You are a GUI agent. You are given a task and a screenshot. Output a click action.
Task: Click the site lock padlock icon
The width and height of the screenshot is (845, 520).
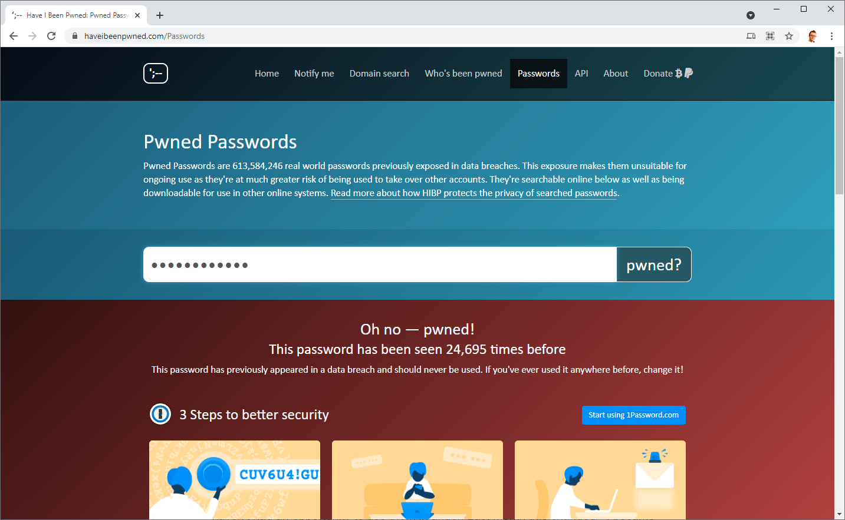[x=75, y=36]
